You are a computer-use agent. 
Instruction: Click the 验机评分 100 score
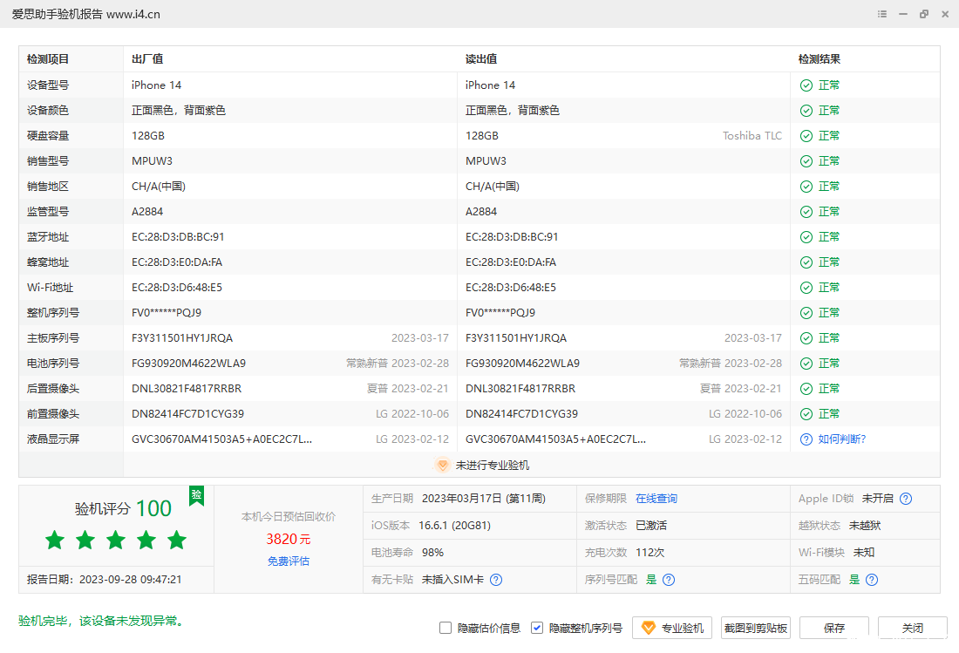click(x=123, y=508)
